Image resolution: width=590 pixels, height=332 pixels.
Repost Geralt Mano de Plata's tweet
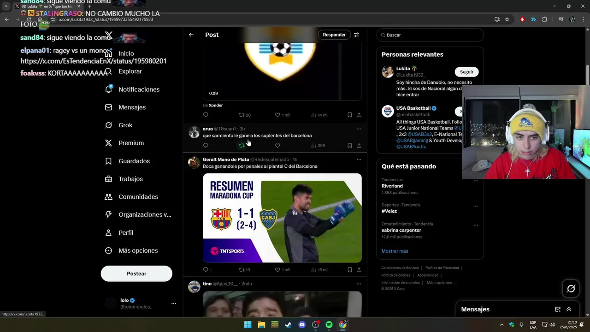click(244, 270)
